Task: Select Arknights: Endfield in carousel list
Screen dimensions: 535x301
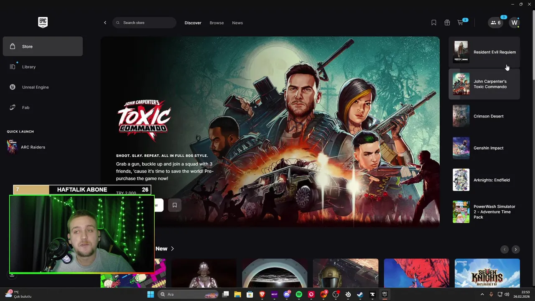Action: [484, 180]
